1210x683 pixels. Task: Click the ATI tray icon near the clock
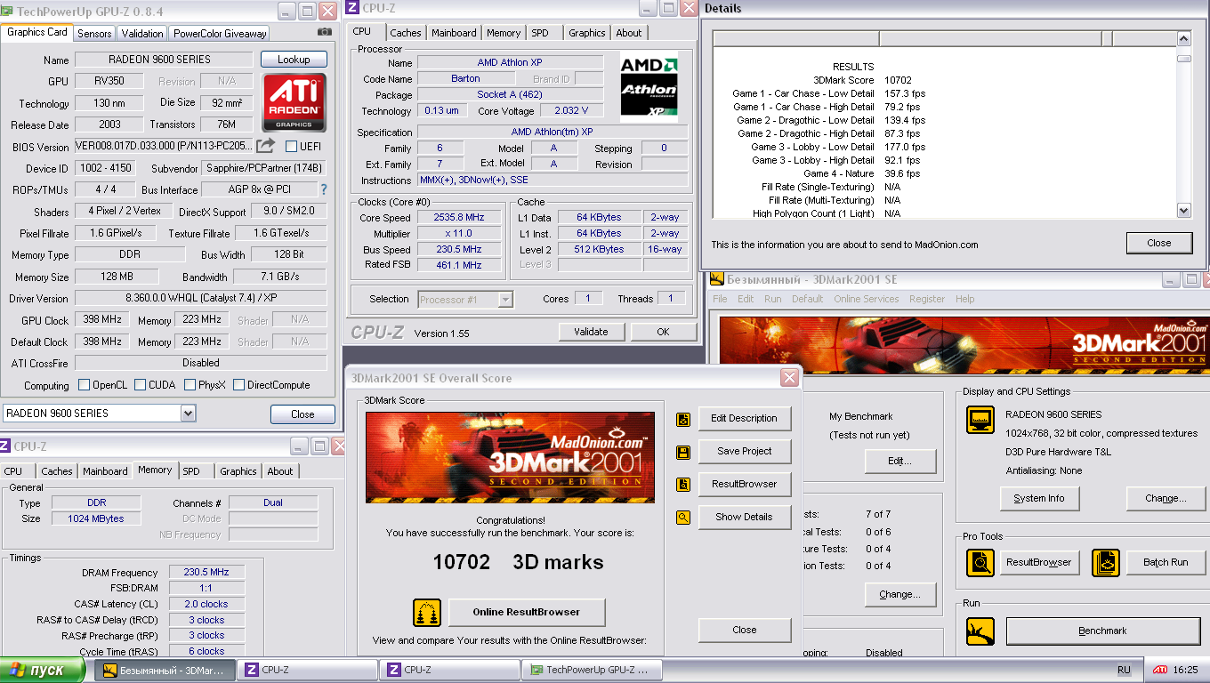coord(1161,670)
